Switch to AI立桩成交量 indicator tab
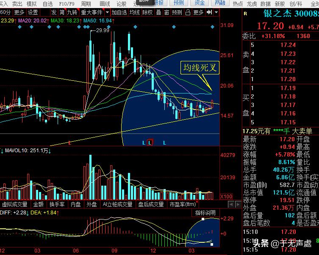Viewport: 319px width, 255px height. tap(117, 204)
